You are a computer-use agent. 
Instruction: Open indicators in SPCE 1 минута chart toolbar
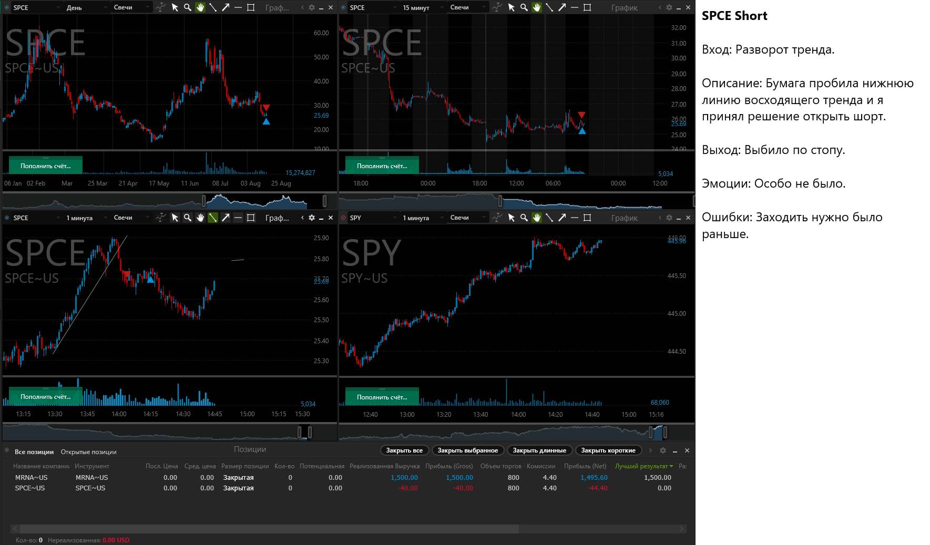(x=160, y=218)
